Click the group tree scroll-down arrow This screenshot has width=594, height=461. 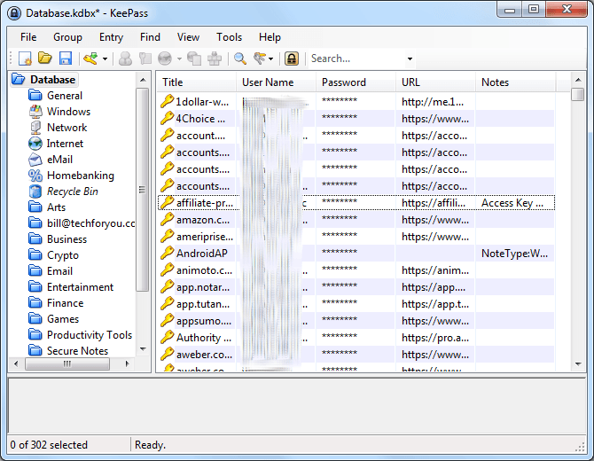point(143,349)
